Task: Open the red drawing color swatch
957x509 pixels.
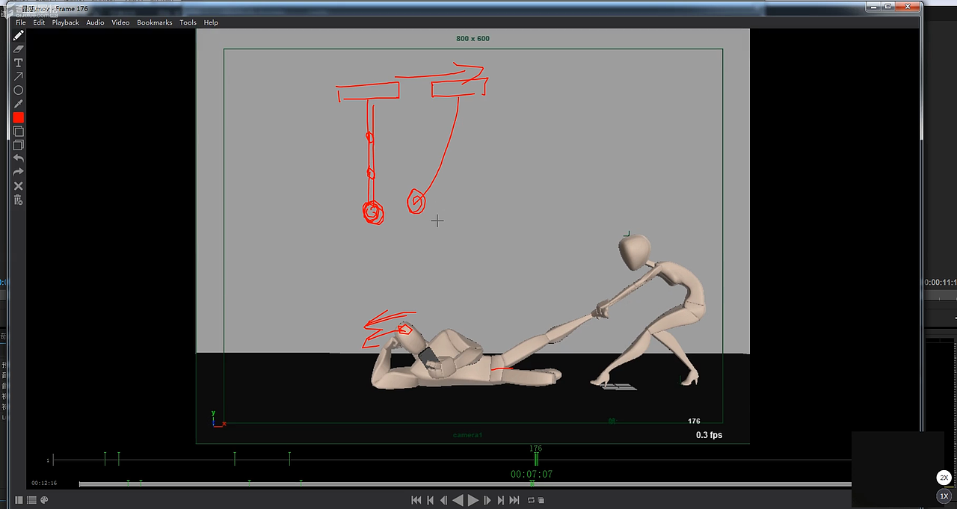Action: pos(19,117)
